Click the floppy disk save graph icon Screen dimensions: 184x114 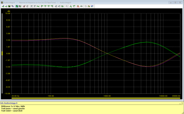click(9, 6)
